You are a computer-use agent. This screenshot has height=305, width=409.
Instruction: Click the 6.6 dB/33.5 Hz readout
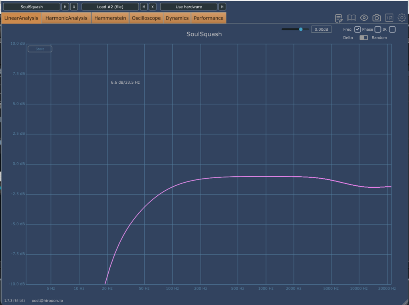(x=125, y=82)
